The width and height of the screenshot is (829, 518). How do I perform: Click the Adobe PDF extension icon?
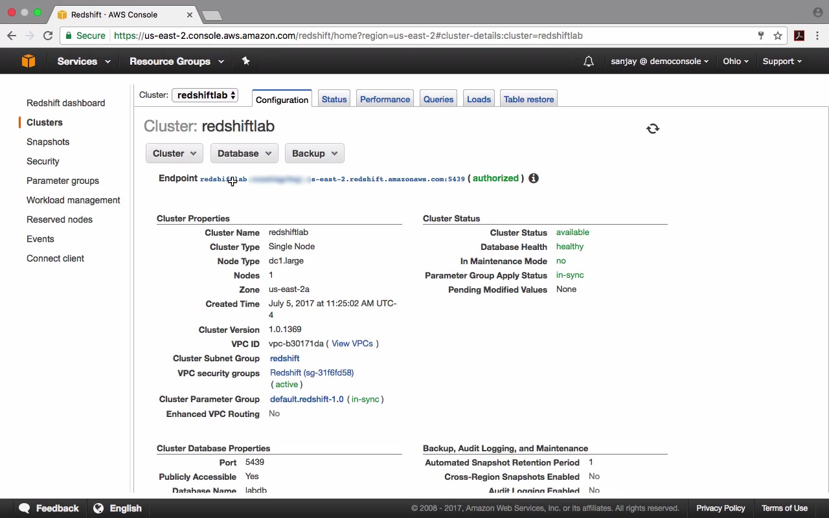tap(799, 36)
